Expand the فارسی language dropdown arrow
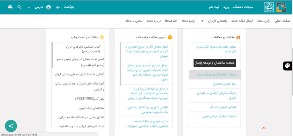 coord(29,7)
